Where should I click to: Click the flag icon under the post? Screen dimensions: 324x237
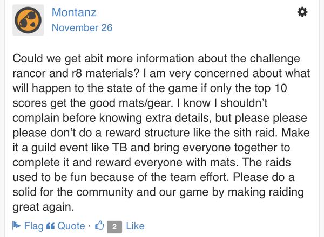16,226
